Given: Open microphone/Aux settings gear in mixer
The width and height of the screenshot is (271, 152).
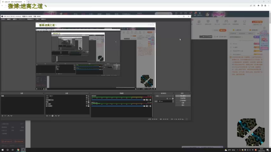Looking at the screenshot, I should 150,106.
